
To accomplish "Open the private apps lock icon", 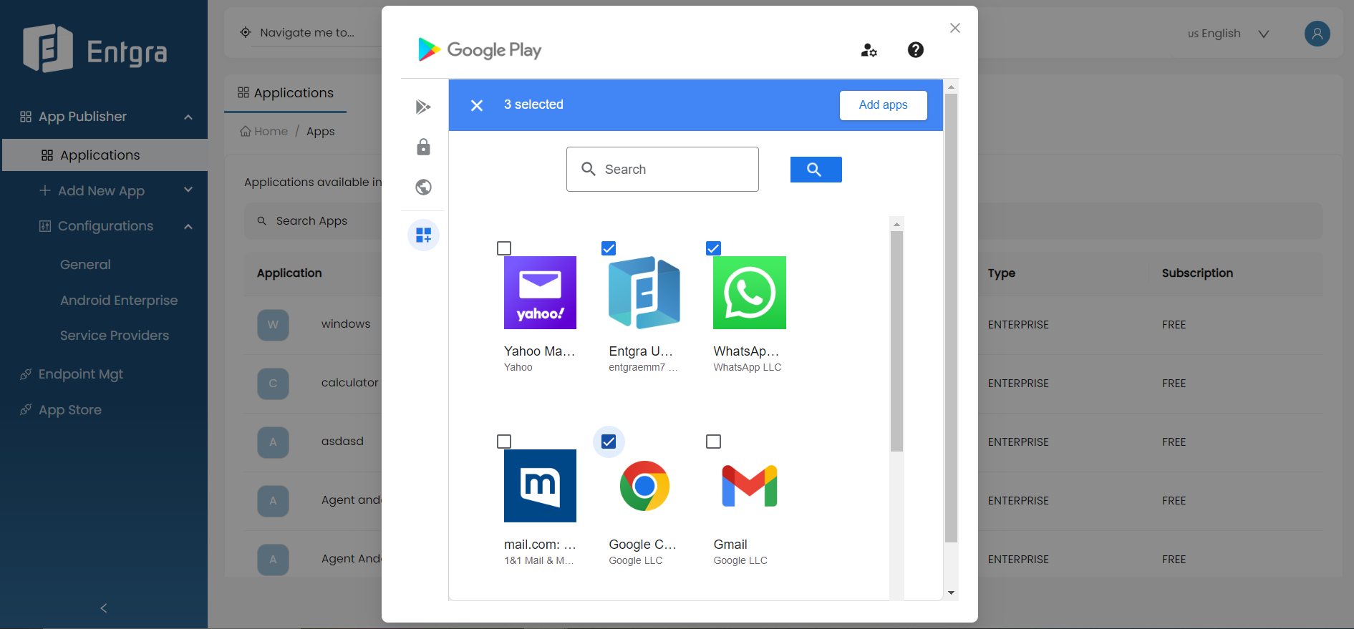I will pyautogui.click(x=423, y=147).
